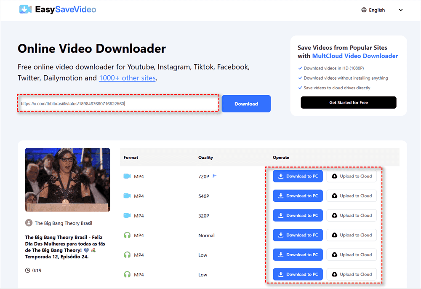Click the Operate column header
The width and height of the screenshot is (421, 289).
coord(281,158)
